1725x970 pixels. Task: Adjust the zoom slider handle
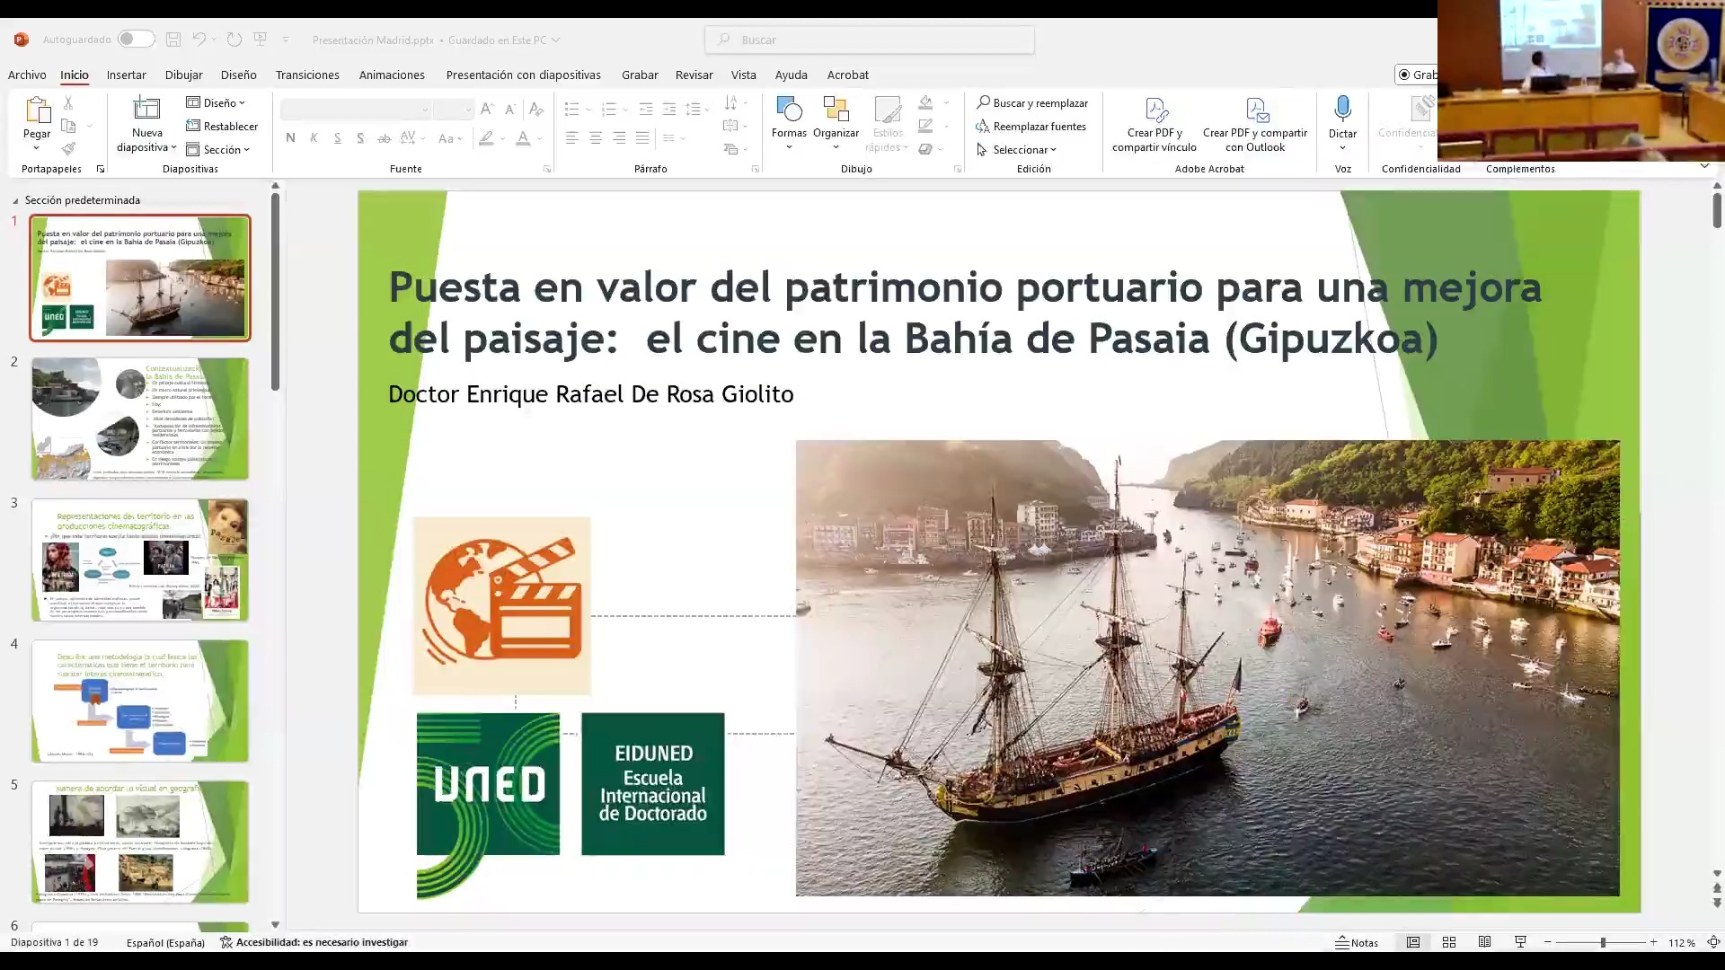click(1602, 942)
